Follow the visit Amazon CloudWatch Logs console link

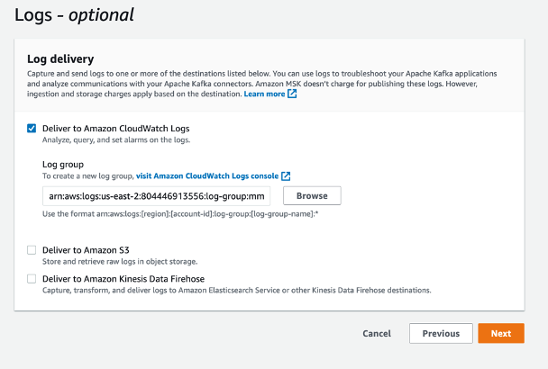click(x=207, y=176)
